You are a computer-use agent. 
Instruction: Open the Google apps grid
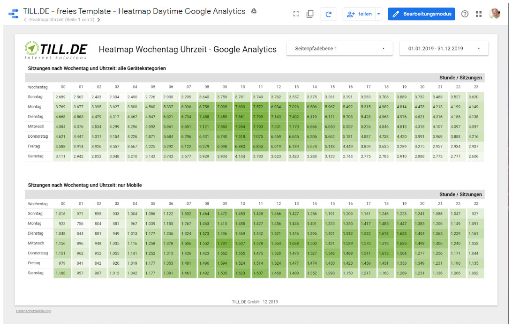(x=479, y=14)
